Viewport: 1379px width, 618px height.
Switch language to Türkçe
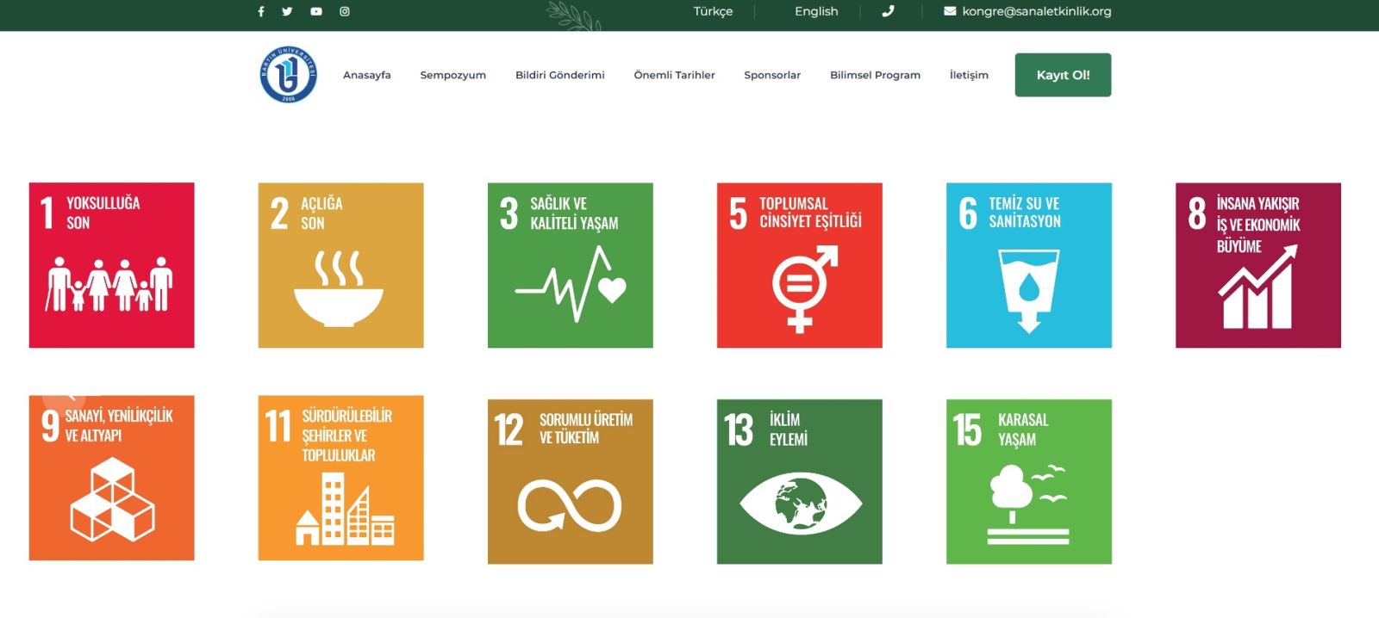click(713, 11)
